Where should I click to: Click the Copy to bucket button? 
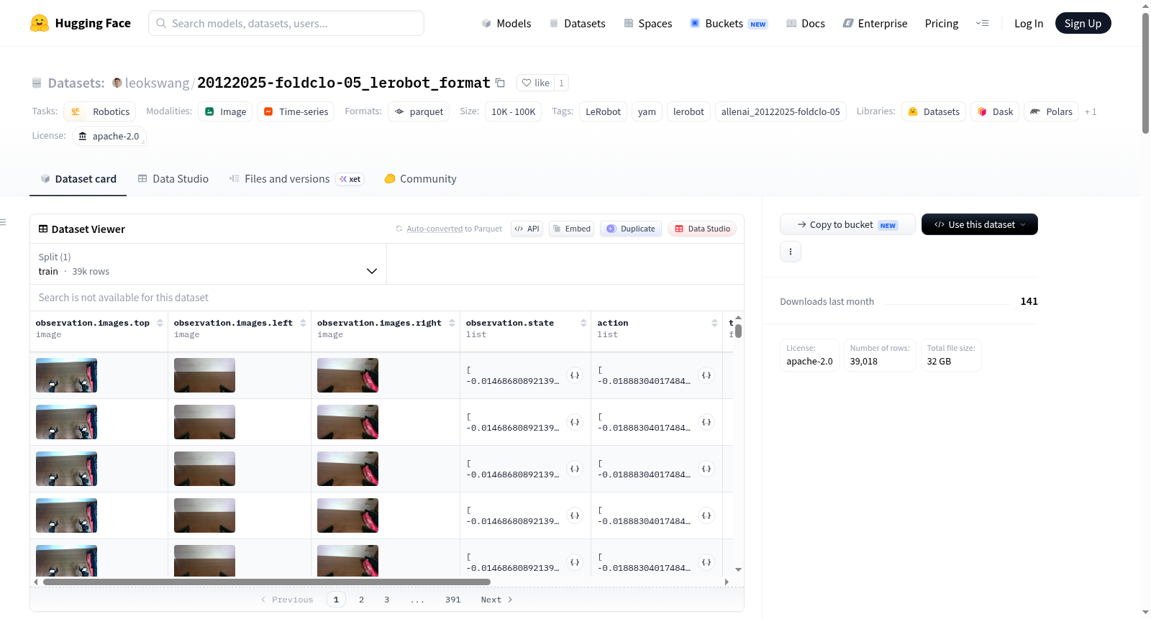pyautogui.click(x=847, y=224)
